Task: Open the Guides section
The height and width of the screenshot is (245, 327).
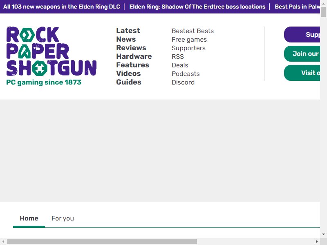Action: [x=129, y=82]
